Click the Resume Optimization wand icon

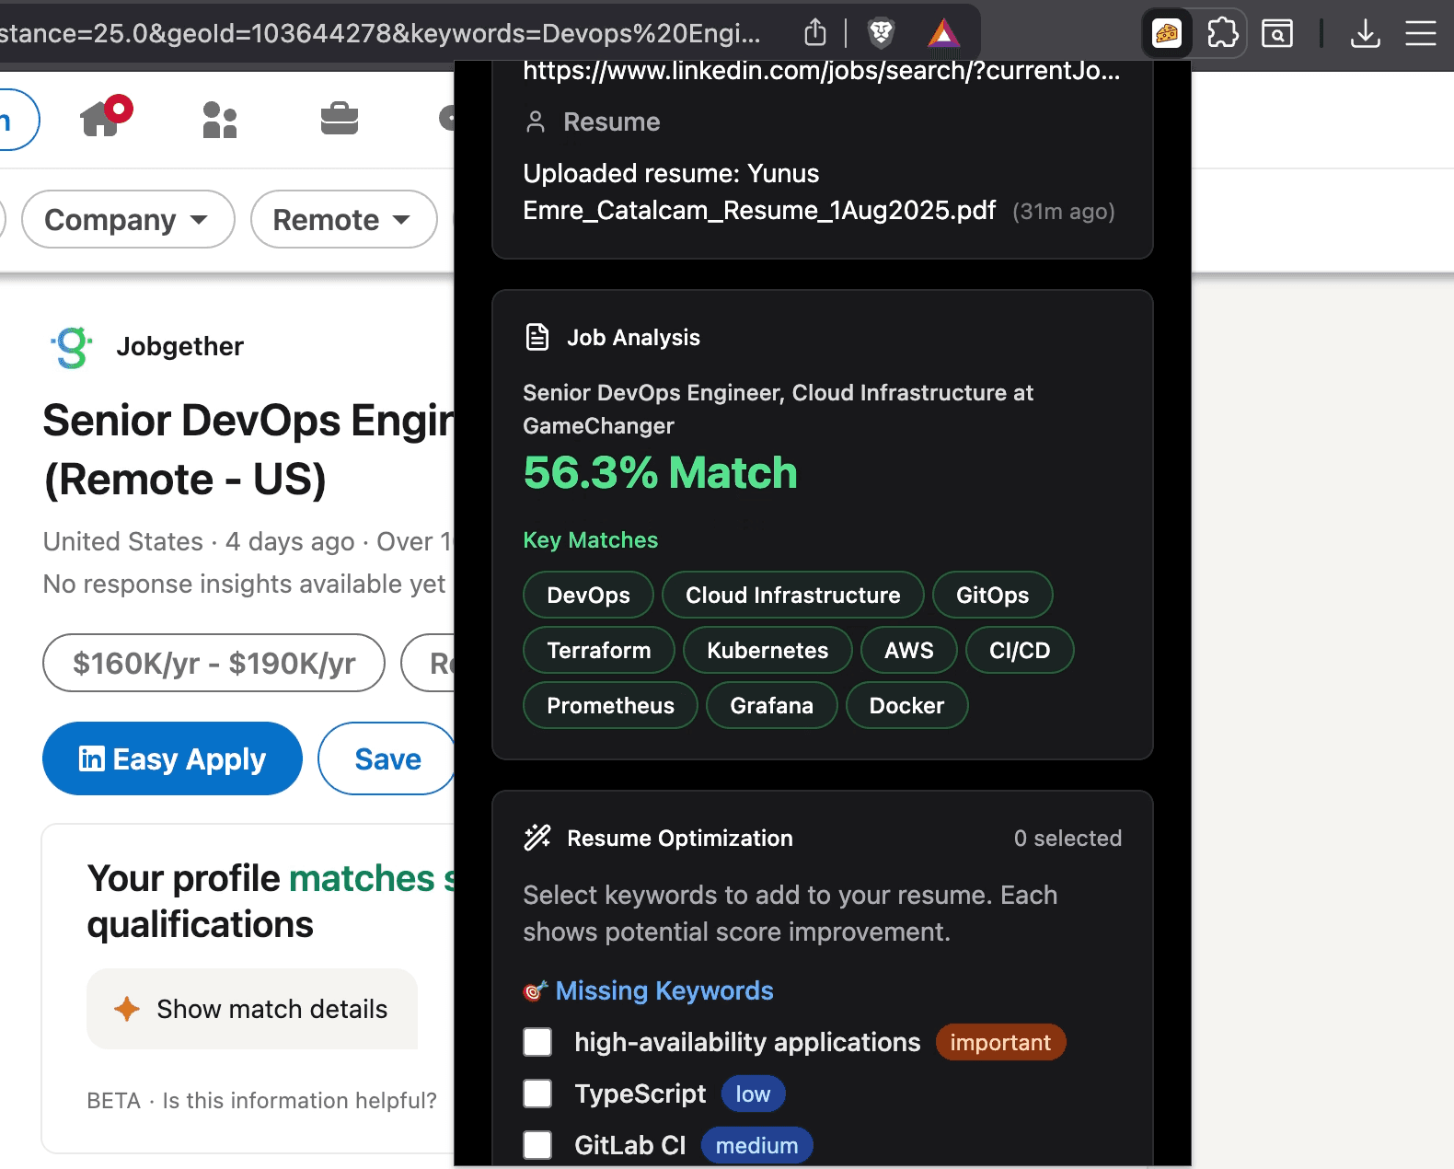pos(537,838)
